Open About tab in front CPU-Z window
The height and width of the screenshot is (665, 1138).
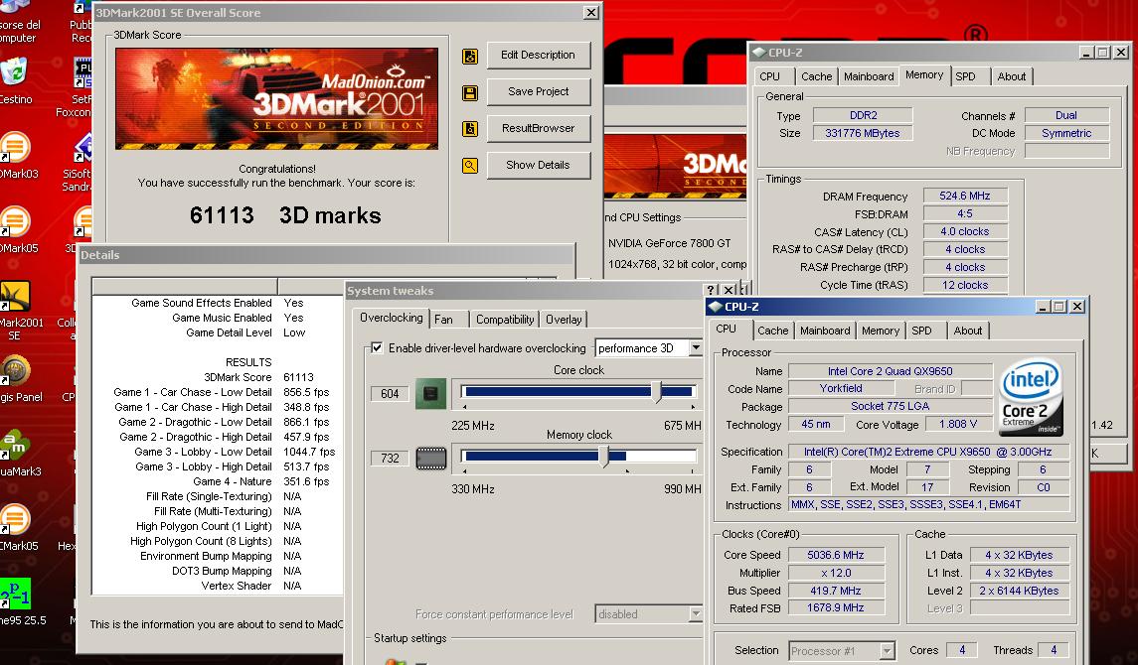(x=967, y=331)
